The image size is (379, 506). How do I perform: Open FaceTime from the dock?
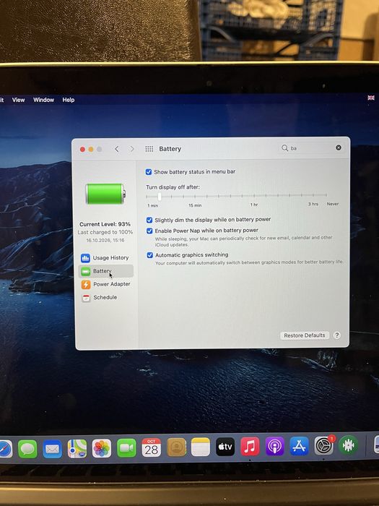pyautogui.click(x=126, y=448)
